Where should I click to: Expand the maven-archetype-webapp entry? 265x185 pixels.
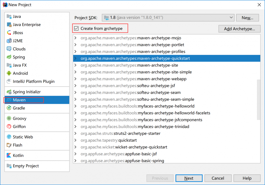coord(76,79)
